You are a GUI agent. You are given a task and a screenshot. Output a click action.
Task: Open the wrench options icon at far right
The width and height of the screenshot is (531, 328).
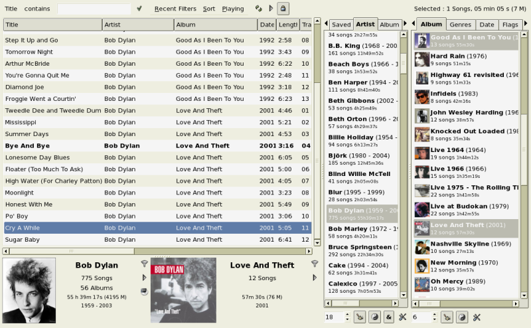[x=477, y=317]
